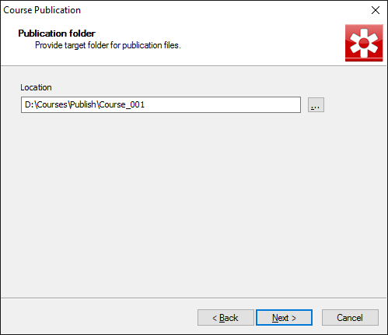The image size is (388, 335).
Task: Place cursor in the D:\Courses\Publish\Course_001 text box
Action: [161, 105]
